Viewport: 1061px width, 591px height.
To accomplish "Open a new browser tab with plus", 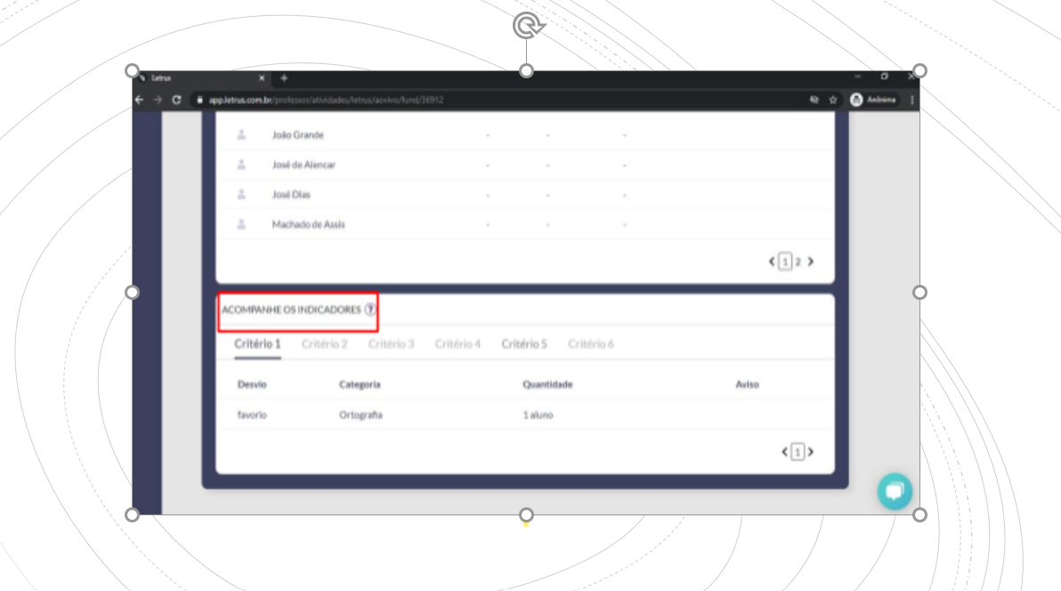I will 284,77.
